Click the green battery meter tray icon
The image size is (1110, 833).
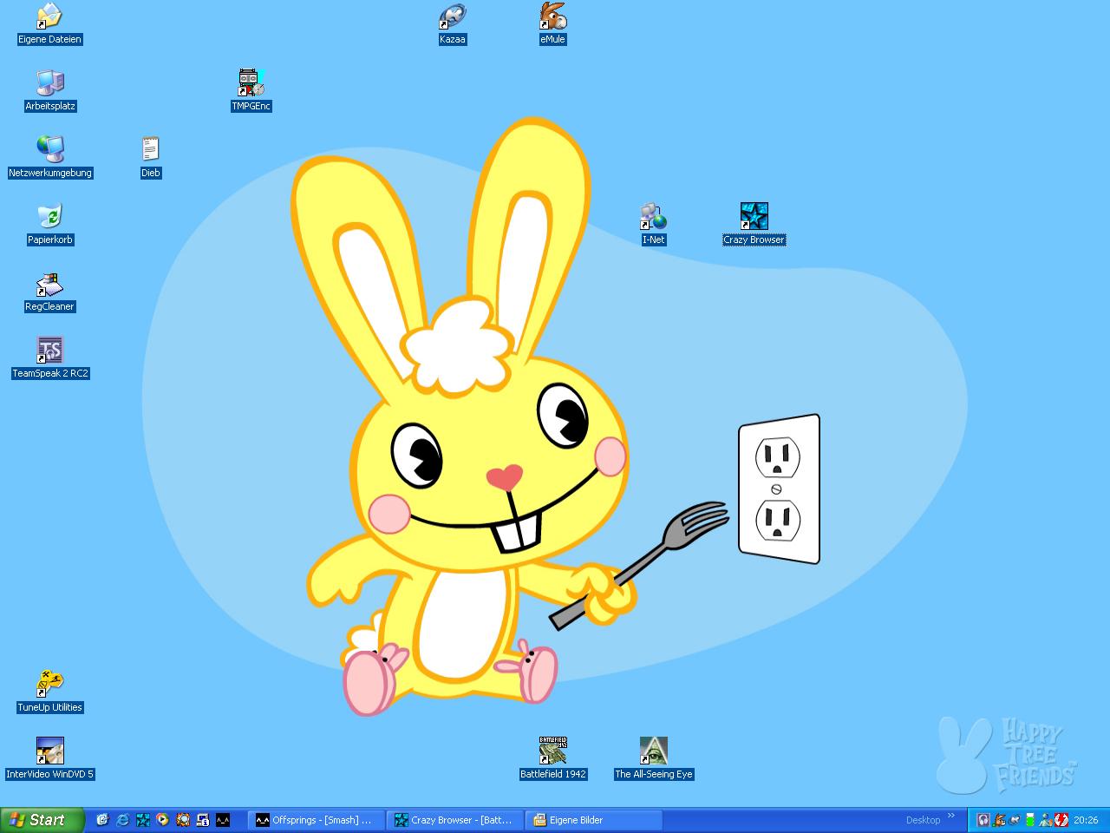(1030, 820)
